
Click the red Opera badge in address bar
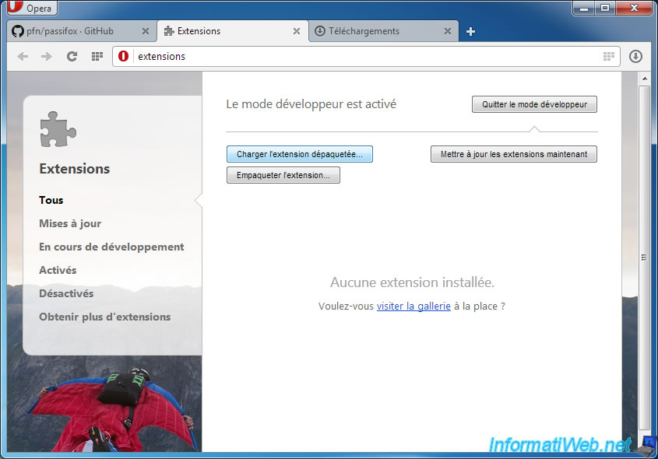123,56
